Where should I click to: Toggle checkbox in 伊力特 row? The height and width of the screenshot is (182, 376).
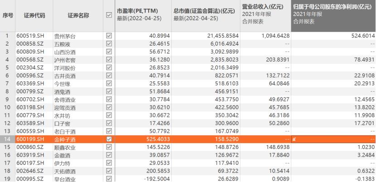(109, 163)
